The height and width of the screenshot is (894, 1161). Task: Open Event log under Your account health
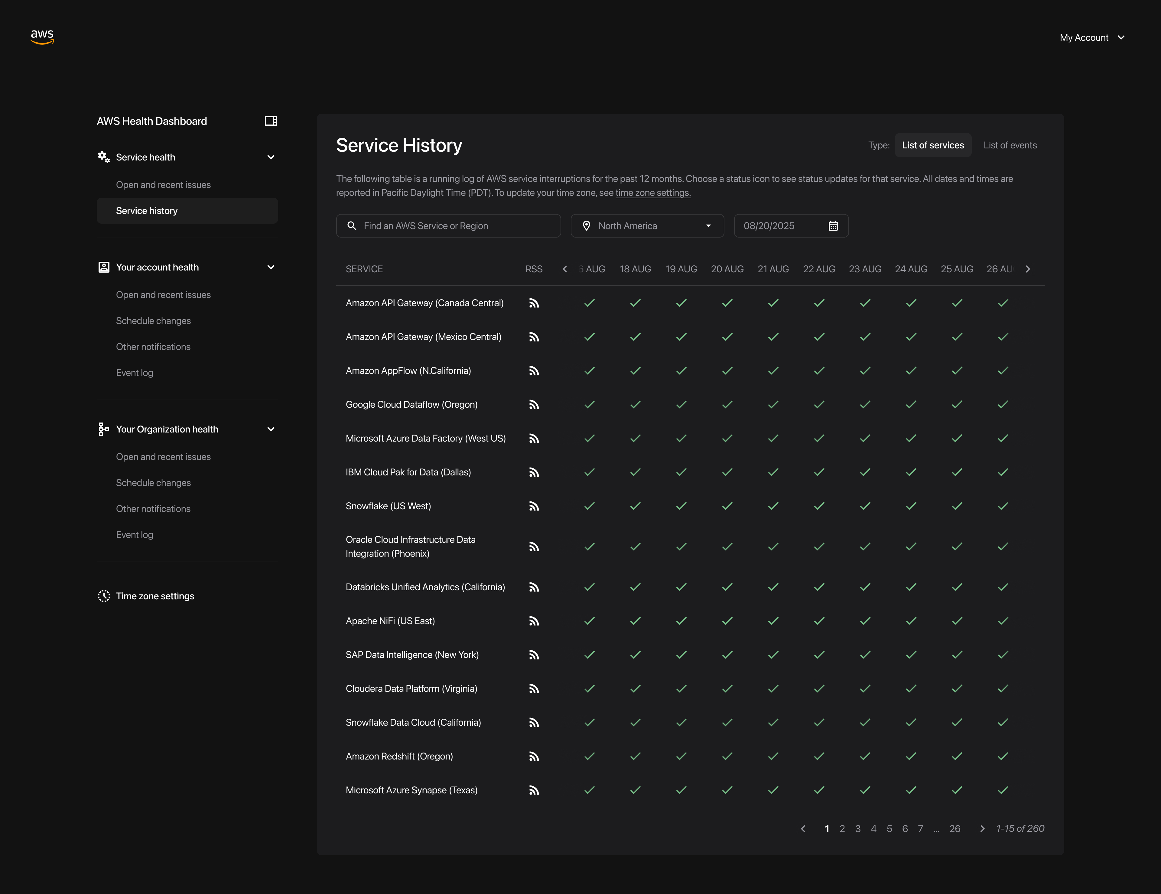click(x=135, y=373)
